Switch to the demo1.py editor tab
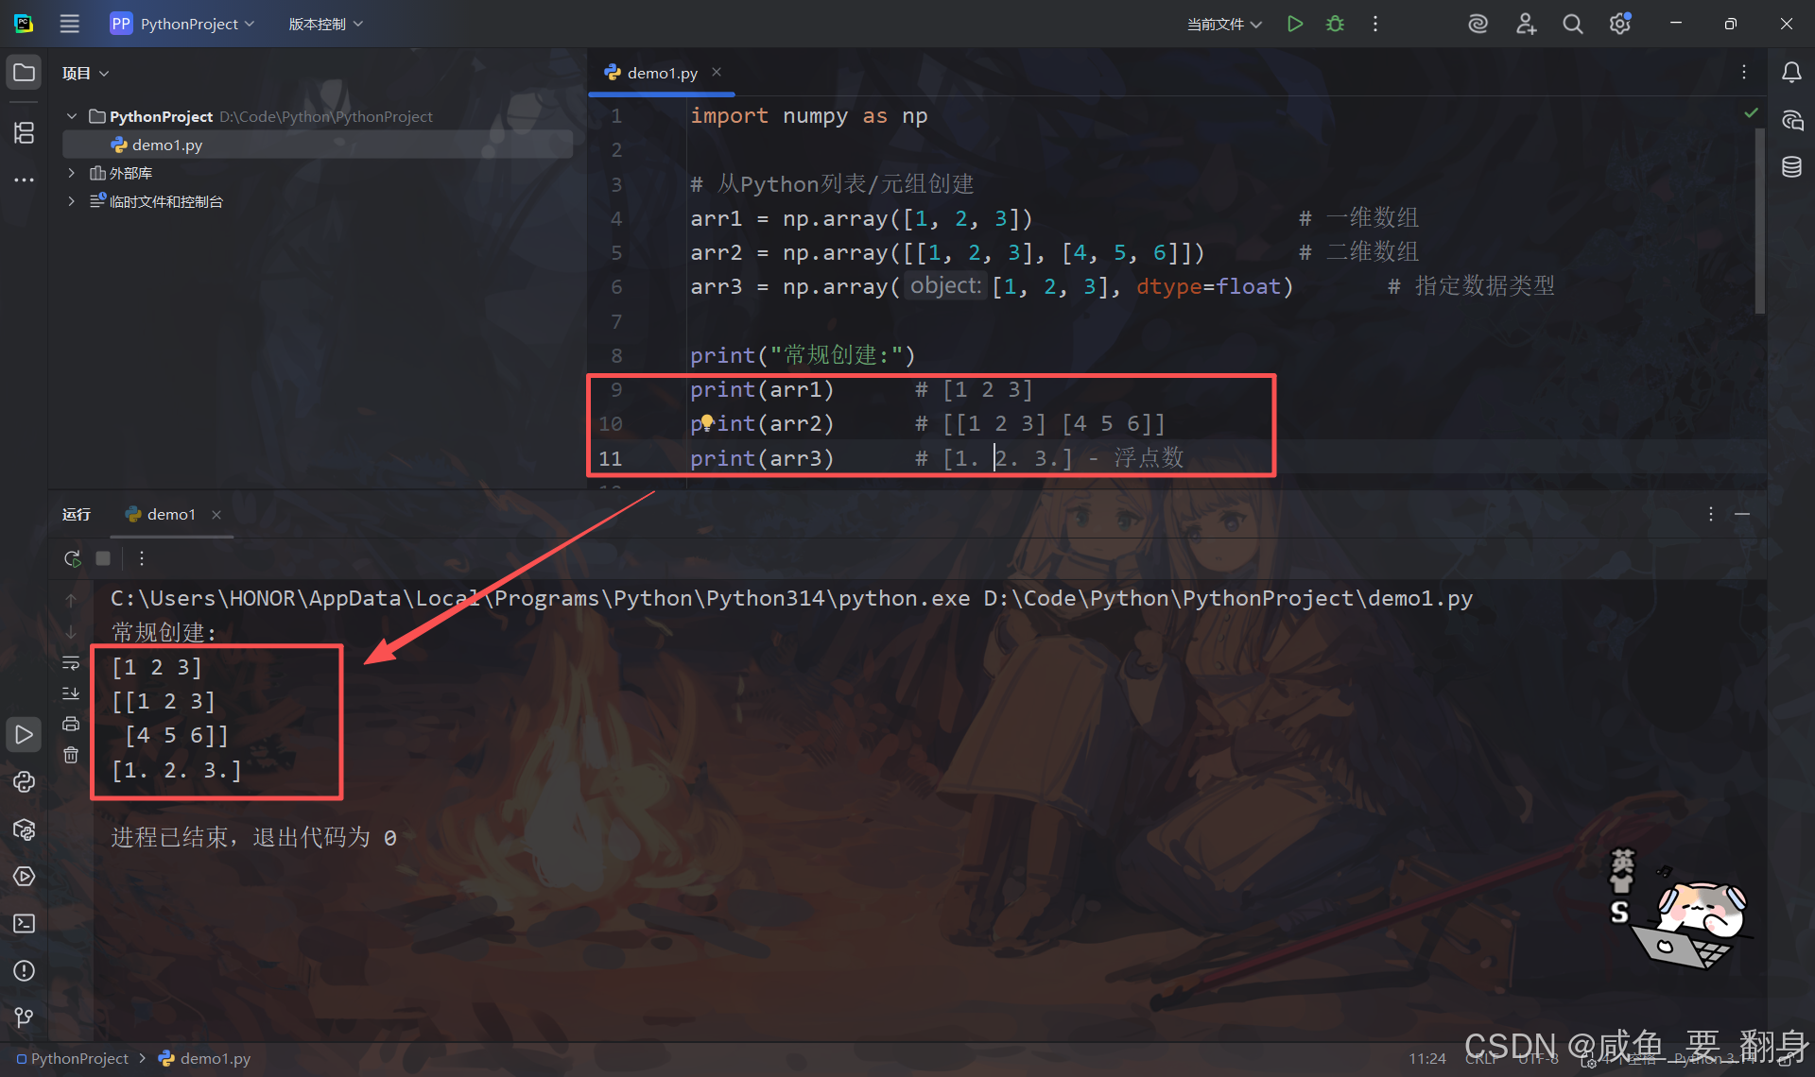The height and width of the screenshot is (1077, 1815). click(662, 73)
